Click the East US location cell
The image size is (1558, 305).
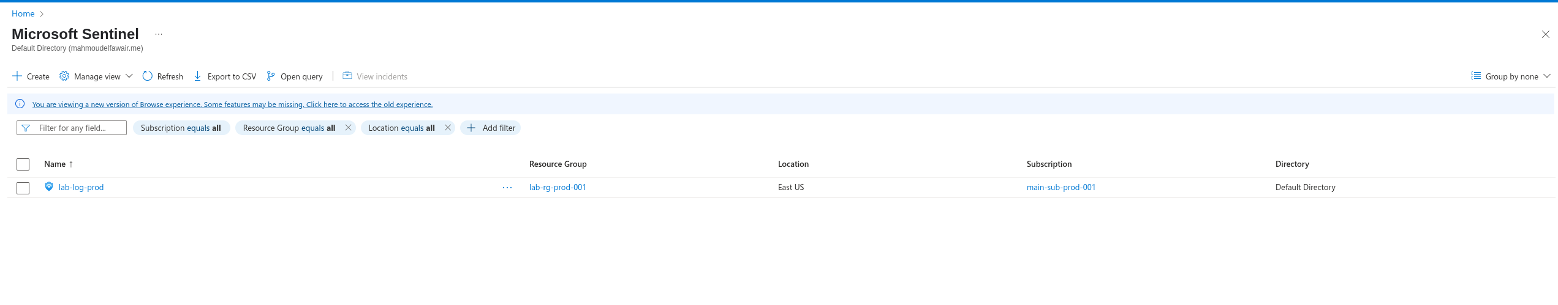coord(791,188)
